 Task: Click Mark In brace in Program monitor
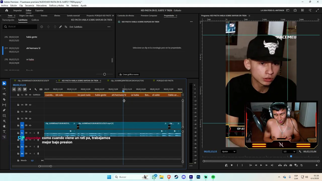pyautogui.click(x=237, y=165)
